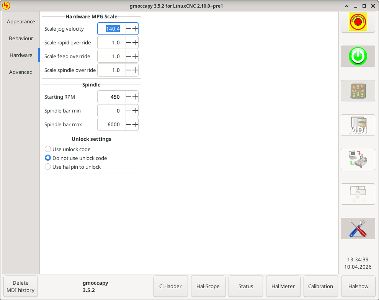Screen dimensions: 379x300
Task: Click the Calibration button
Action: tap(321, 286)
